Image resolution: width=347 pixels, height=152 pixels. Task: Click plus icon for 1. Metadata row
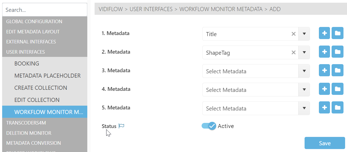coord(324,33)
